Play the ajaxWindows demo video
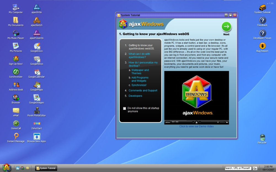The image size is (276, 172). (197, 122)
